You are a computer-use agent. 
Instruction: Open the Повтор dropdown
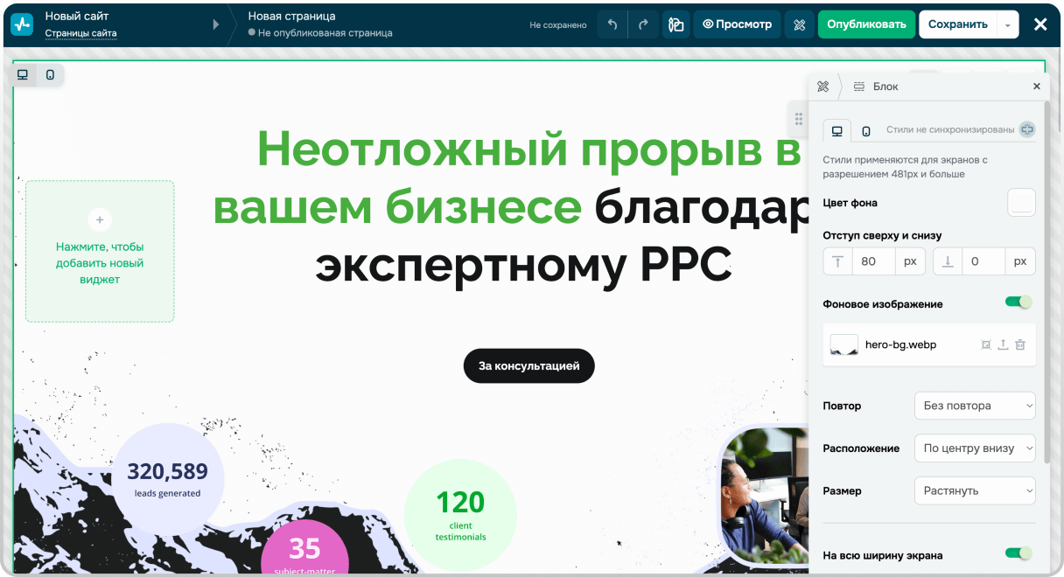[x=974, y=406]
